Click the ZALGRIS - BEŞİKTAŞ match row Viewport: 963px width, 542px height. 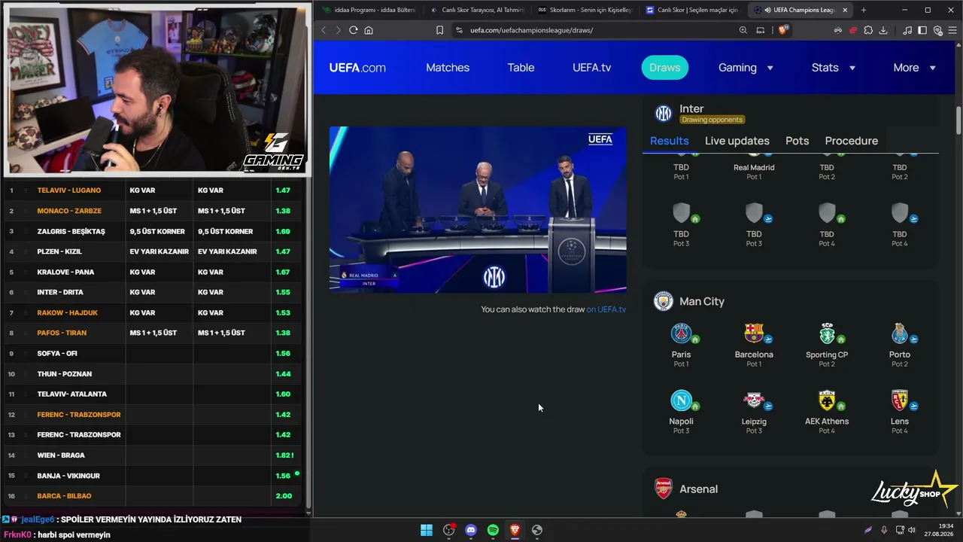[153, 231]
